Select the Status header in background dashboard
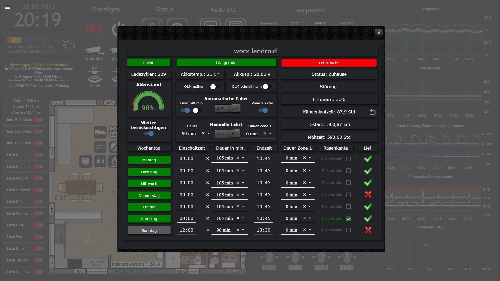The height and width of the screenshot is (281, 500). [165, 9]
